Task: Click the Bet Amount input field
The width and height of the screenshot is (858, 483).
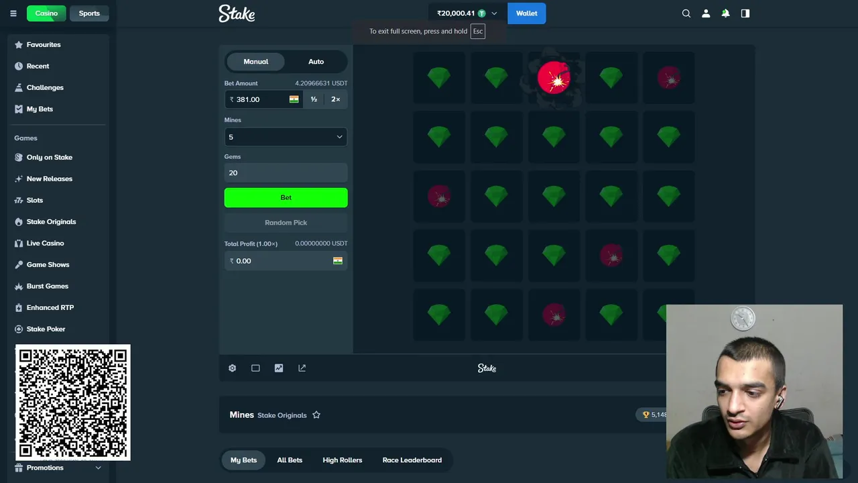Action: (x=263, y=99)
